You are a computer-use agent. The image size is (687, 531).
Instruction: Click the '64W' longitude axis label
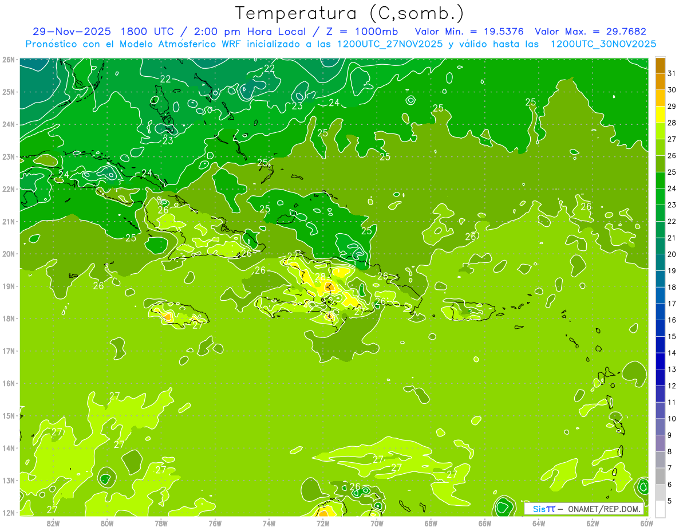539,524
